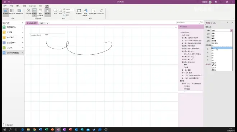Image resolution: width=237 pixels, height=132 pixels.
Task: Select A4 in the paper size list
Action: click(x=222, y=48)
